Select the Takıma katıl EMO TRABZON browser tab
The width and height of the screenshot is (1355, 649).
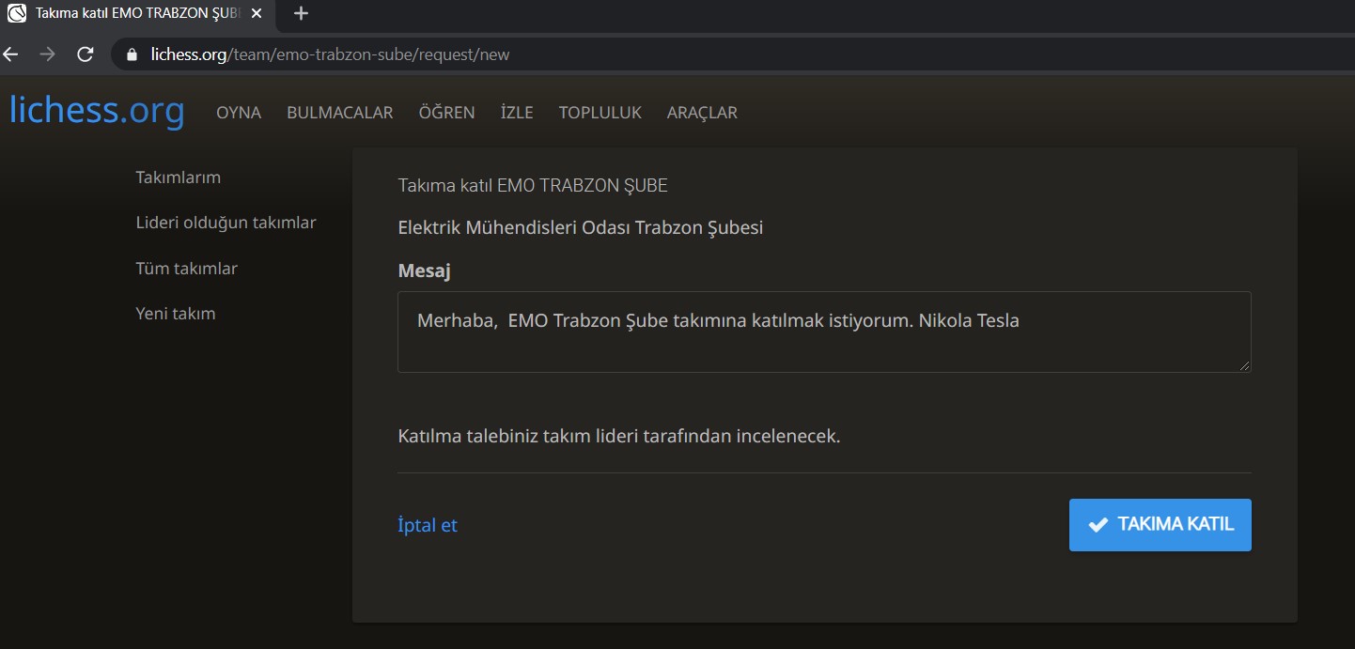tap(135, 13)
